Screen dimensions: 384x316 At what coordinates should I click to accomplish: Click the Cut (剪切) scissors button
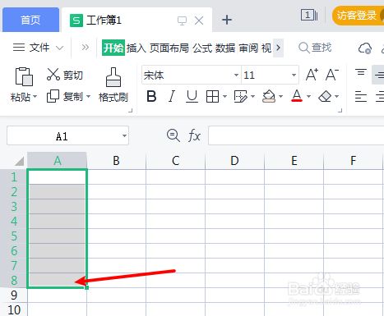pyautogui.click(x=65, y=75)
